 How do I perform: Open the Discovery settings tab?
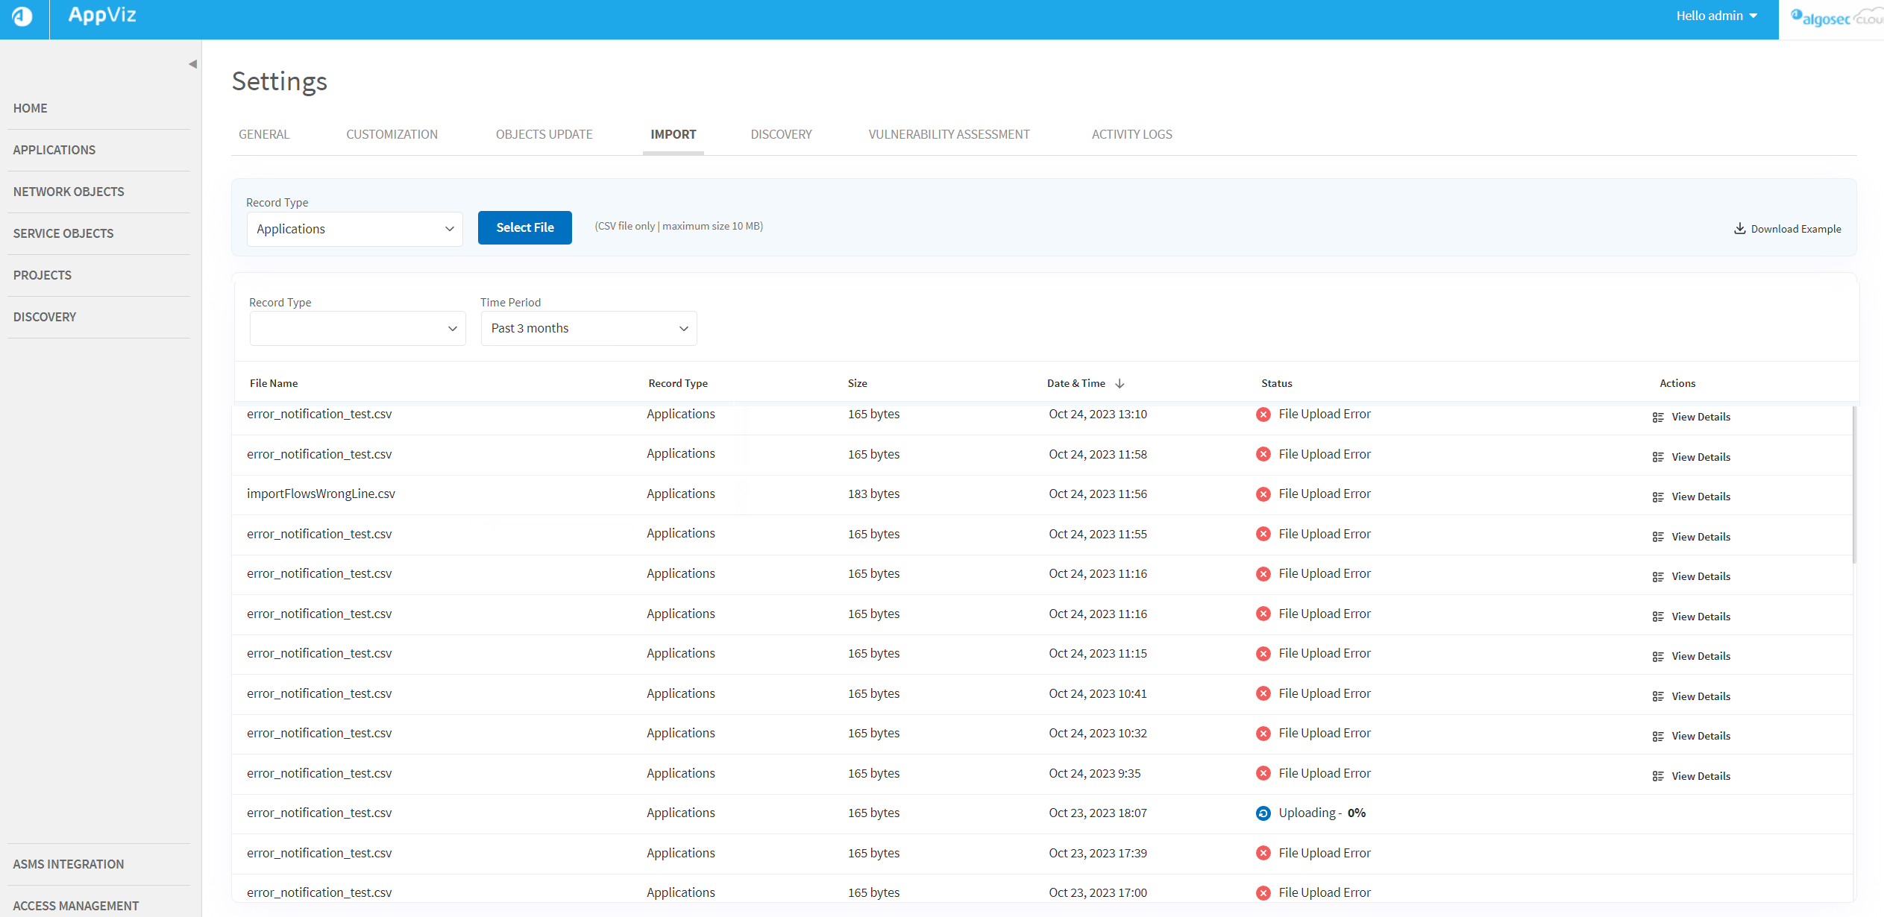(x=781, y=134)
